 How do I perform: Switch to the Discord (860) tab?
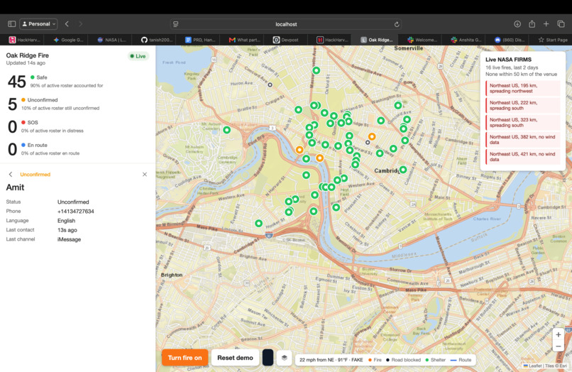(510, 40)
